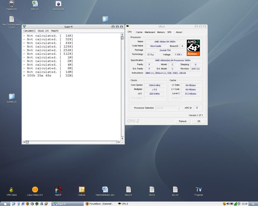
Task: Open Help(H) menu in Super PI
Action: click(x=55, y=31)
